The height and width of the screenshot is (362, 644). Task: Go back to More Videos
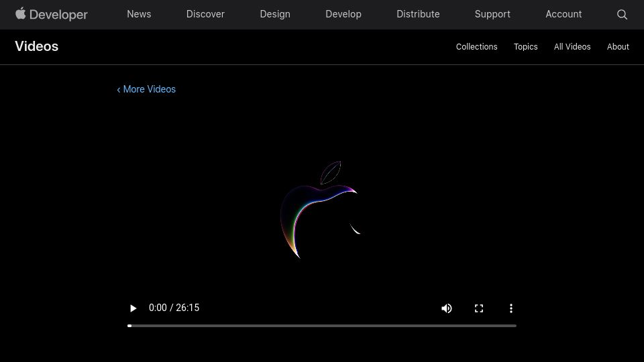tap(146, 89)
